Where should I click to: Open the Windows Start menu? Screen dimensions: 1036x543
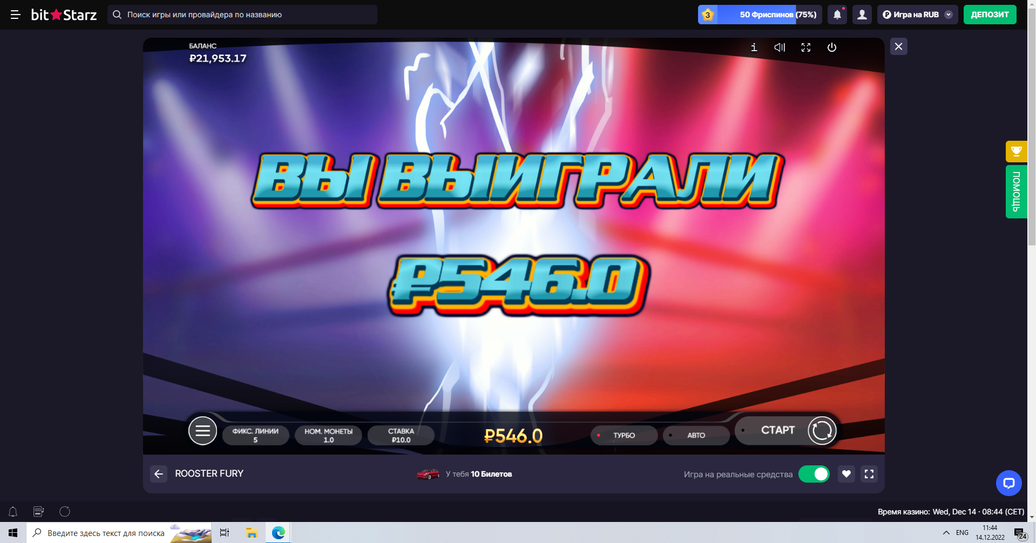pyautogui.click(x=13, y=533)
